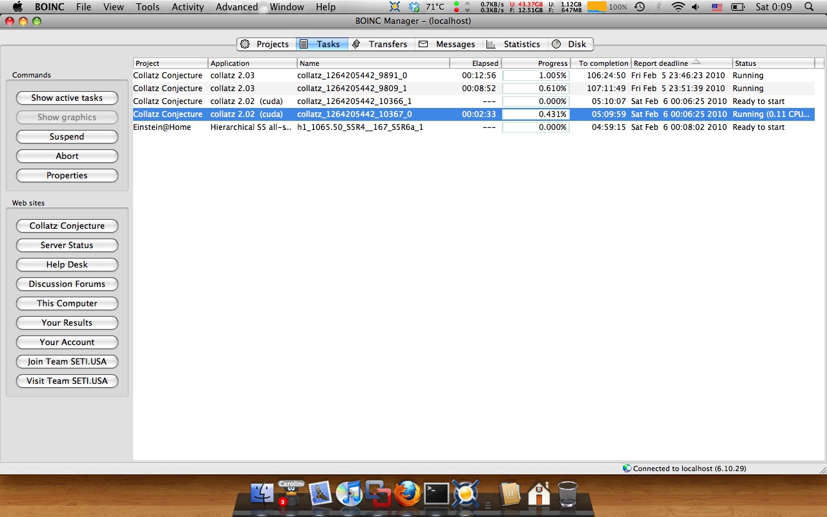The image size is (827, 517).
Task: Click Join Team SETI.USA button
Action: point(67,362)
